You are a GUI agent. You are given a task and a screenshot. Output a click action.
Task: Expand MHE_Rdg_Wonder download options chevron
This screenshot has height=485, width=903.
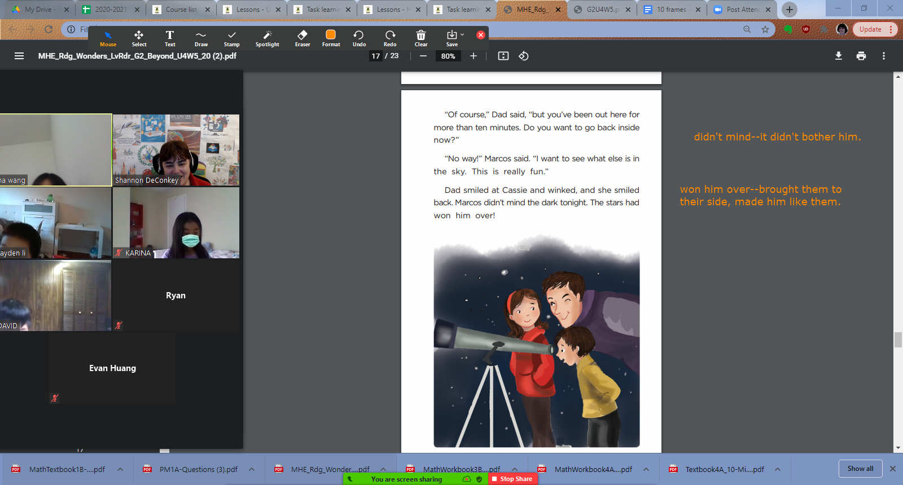(383, 469)
